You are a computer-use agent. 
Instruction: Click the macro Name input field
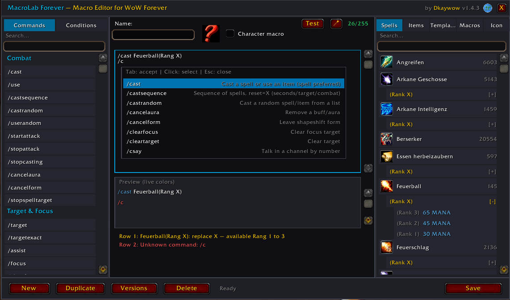153,35
